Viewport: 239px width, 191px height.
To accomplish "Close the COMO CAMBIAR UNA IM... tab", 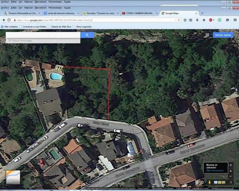I will [157, 13].
